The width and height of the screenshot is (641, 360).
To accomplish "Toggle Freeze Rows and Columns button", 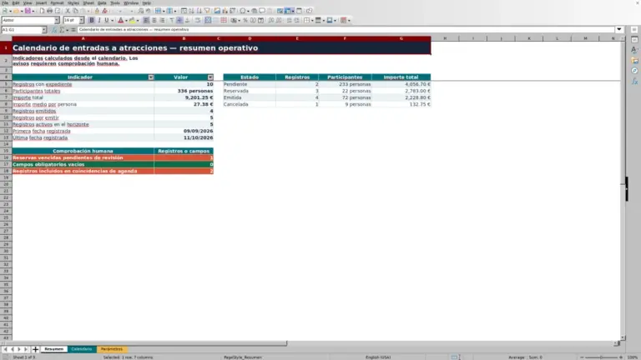I will 288,11.
